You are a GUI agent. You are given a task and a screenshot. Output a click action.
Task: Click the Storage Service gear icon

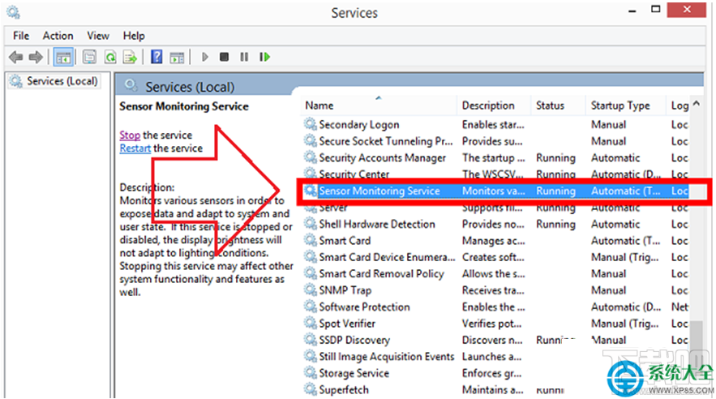(311, 373)
